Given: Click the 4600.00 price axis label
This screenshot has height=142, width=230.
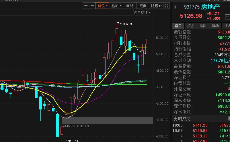Looking at the screenshot, I should coord(162,87).
